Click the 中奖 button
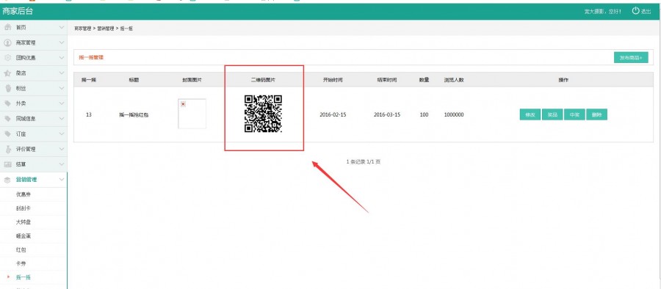The width and height of the screenshot is (661, 289). (x=574, y=114)
